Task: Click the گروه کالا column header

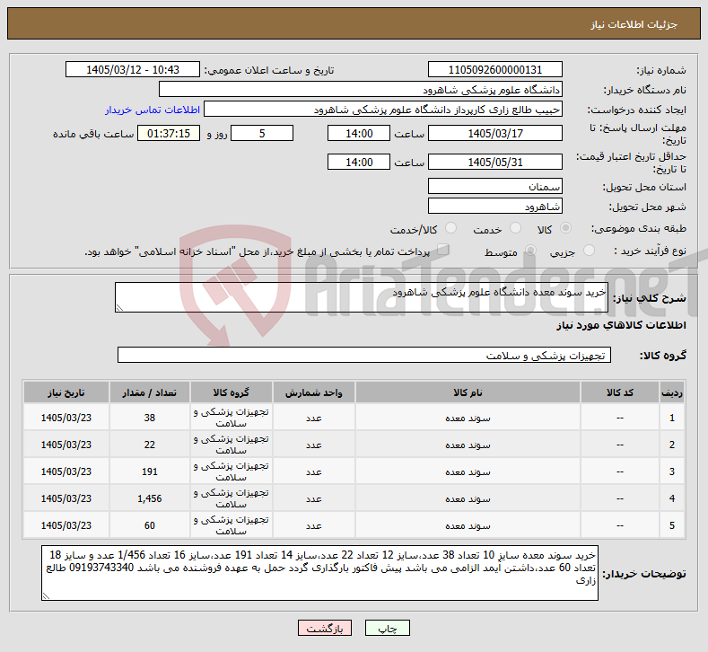Action: pos(232,392)
